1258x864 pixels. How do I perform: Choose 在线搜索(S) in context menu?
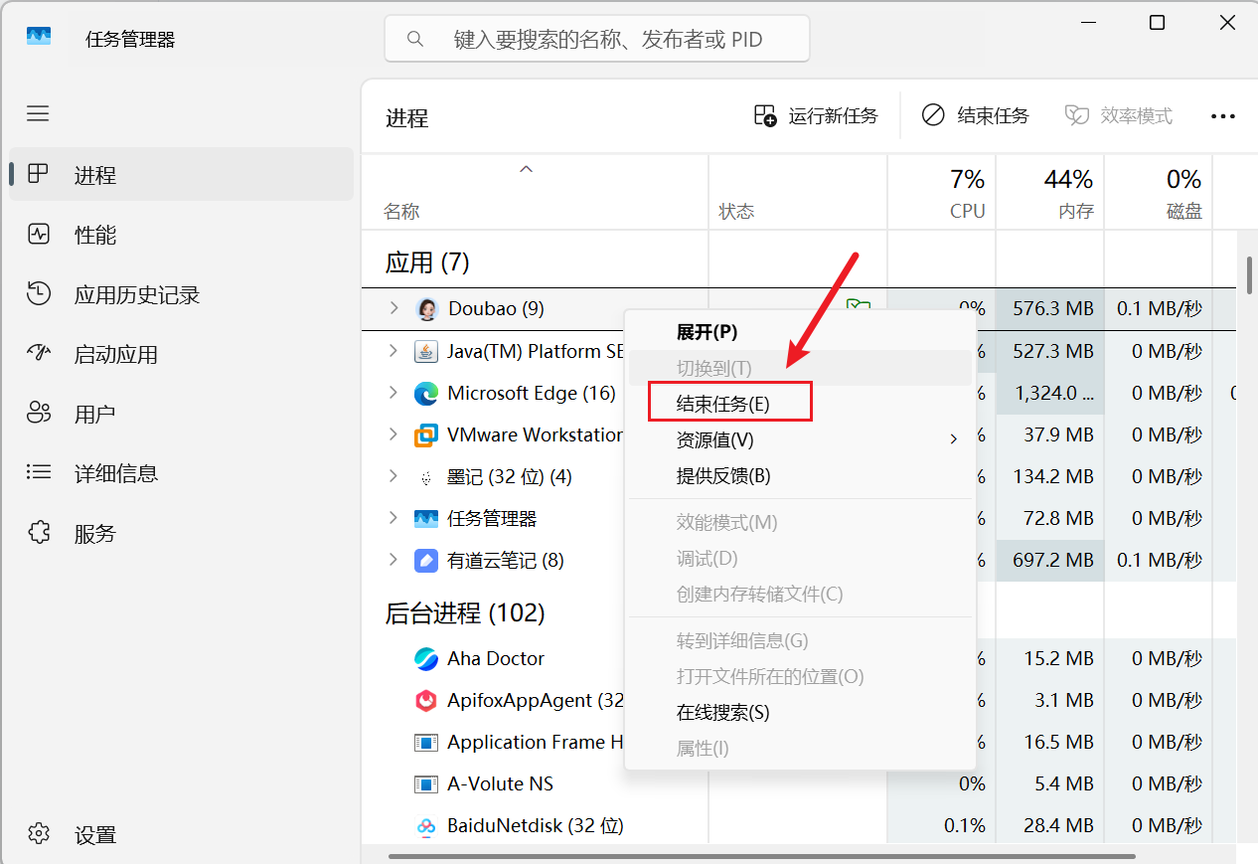pyautogui.click(x=800, y=712)
